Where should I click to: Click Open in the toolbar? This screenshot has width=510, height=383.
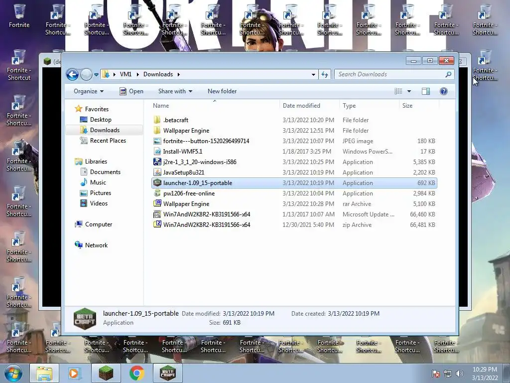131,91
